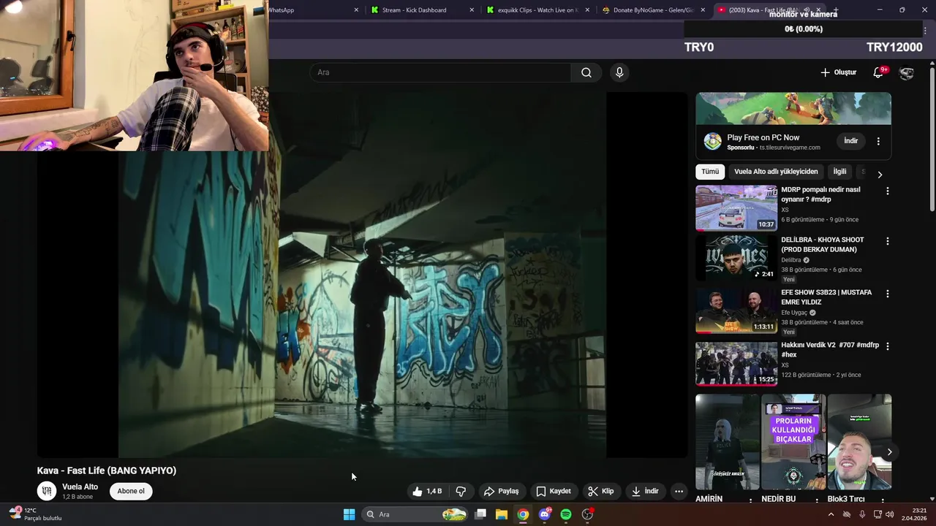Image resolution: width=936 pixels, height=526 pixels.
Task: Open the YouTube account avatar menu
Action: click(907, 72)
